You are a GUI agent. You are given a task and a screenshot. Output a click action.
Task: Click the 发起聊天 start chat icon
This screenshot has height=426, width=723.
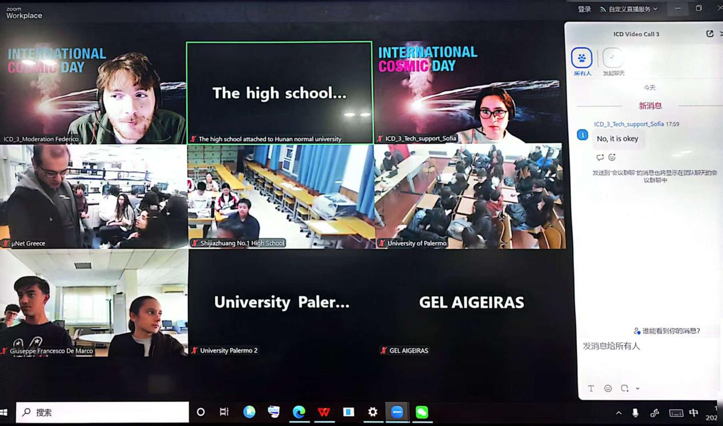(613, 59)
